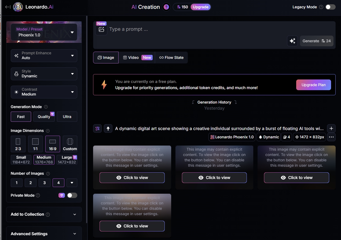Open the more image counts dropdown arrow
The image size is (341, 240).
coord(72,183)
